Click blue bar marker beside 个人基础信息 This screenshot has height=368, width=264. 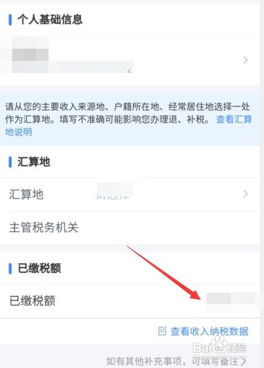point(10,19)
